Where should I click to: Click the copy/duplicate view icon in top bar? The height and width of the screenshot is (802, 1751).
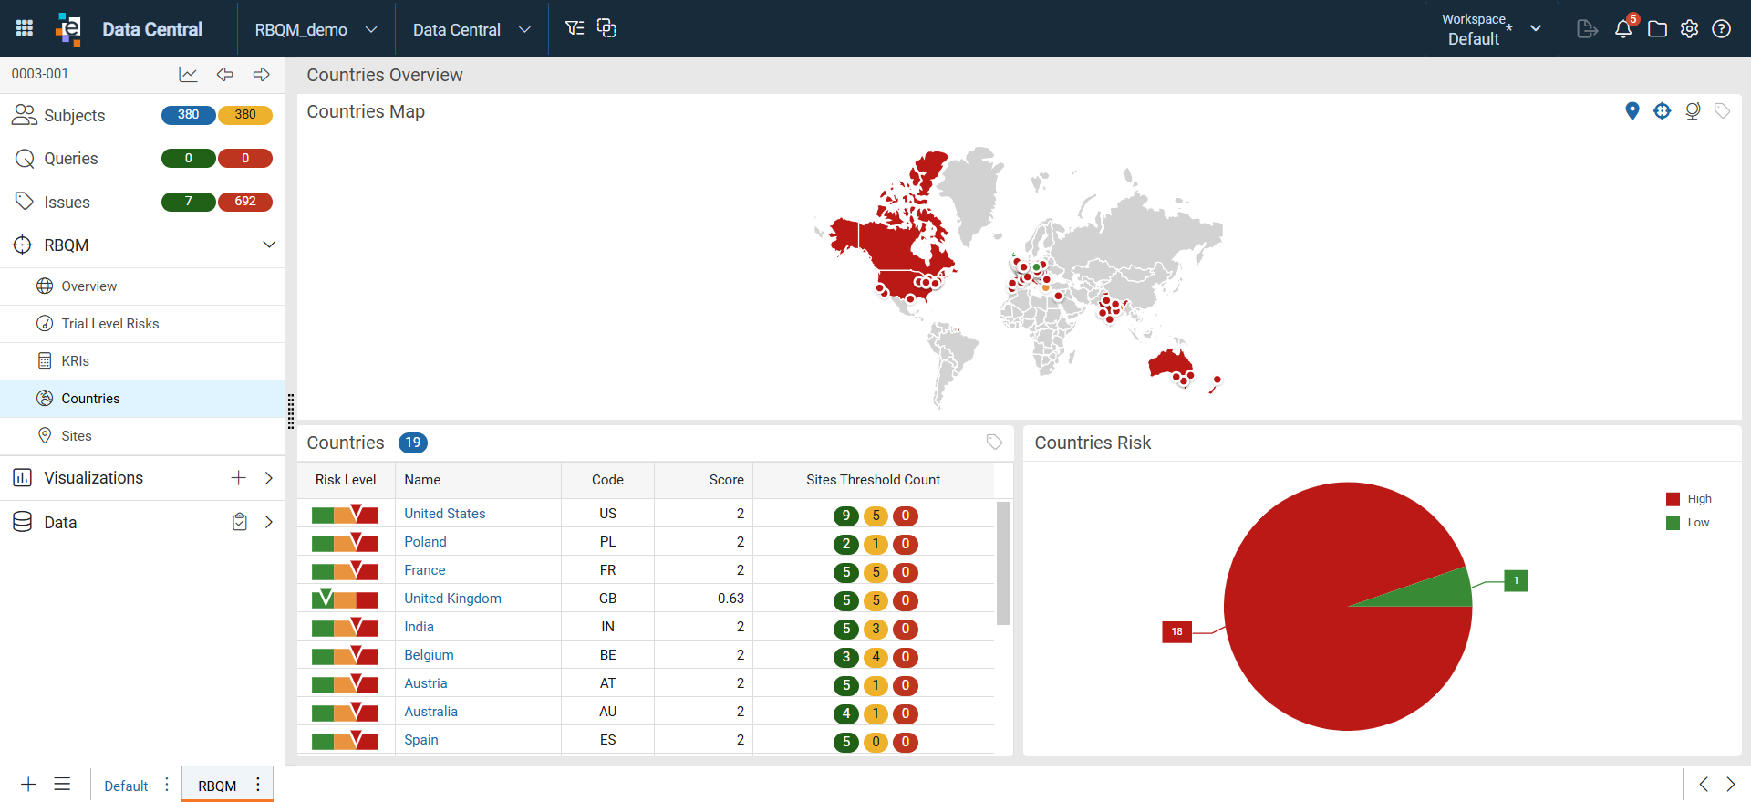pos(606,28)
